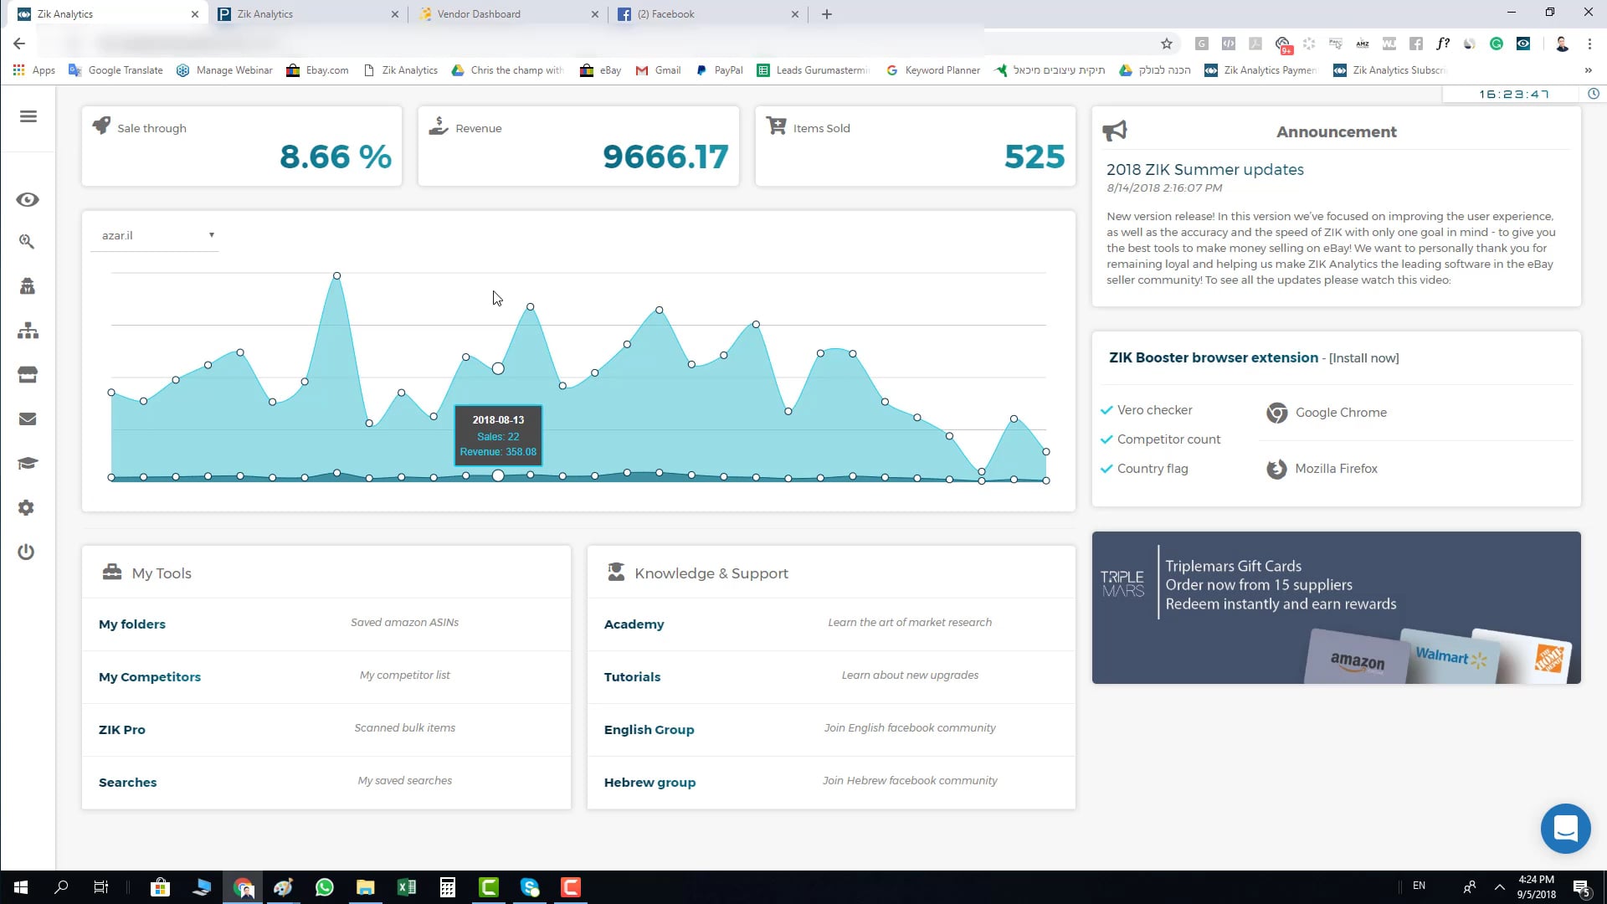
Task: Click the Triplemars Gift Cards banner
Action: 1336,608
